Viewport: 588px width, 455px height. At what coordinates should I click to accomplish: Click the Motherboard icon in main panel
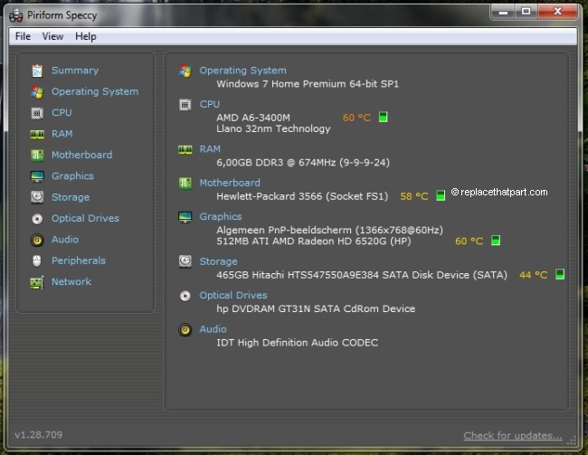(185, 183)
